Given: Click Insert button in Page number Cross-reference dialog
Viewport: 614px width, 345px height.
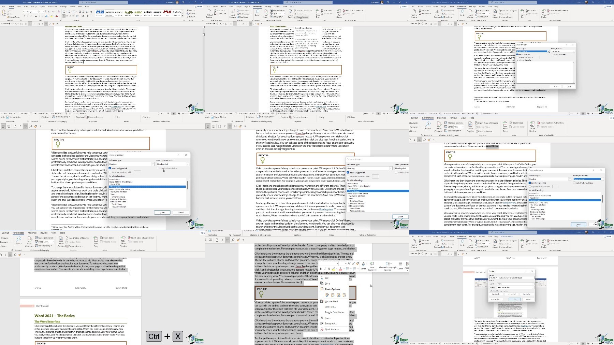Looking at the screenshot, I should coord(579,224).
